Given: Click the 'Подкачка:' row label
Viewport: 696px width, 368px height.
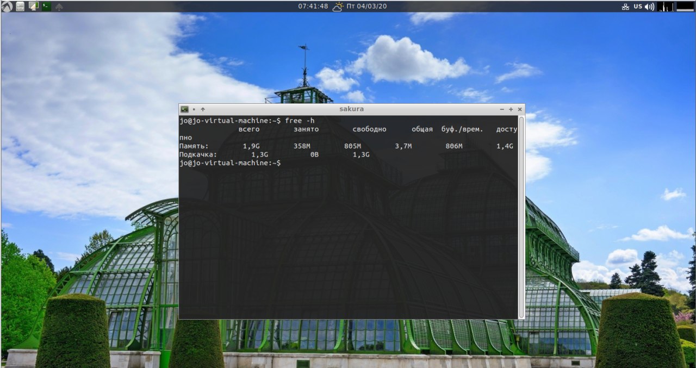Looking at the screenshot, I should [x=198, y=154].
